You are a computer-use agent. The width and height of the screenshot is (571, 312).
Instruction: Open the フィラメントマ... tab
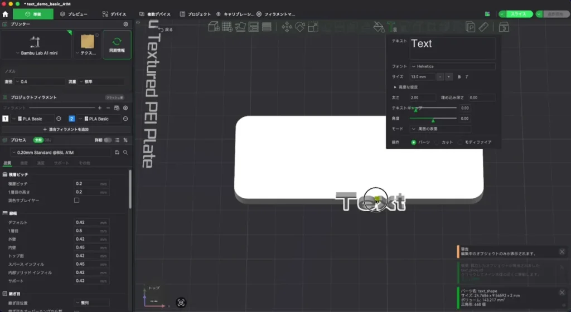275,14
